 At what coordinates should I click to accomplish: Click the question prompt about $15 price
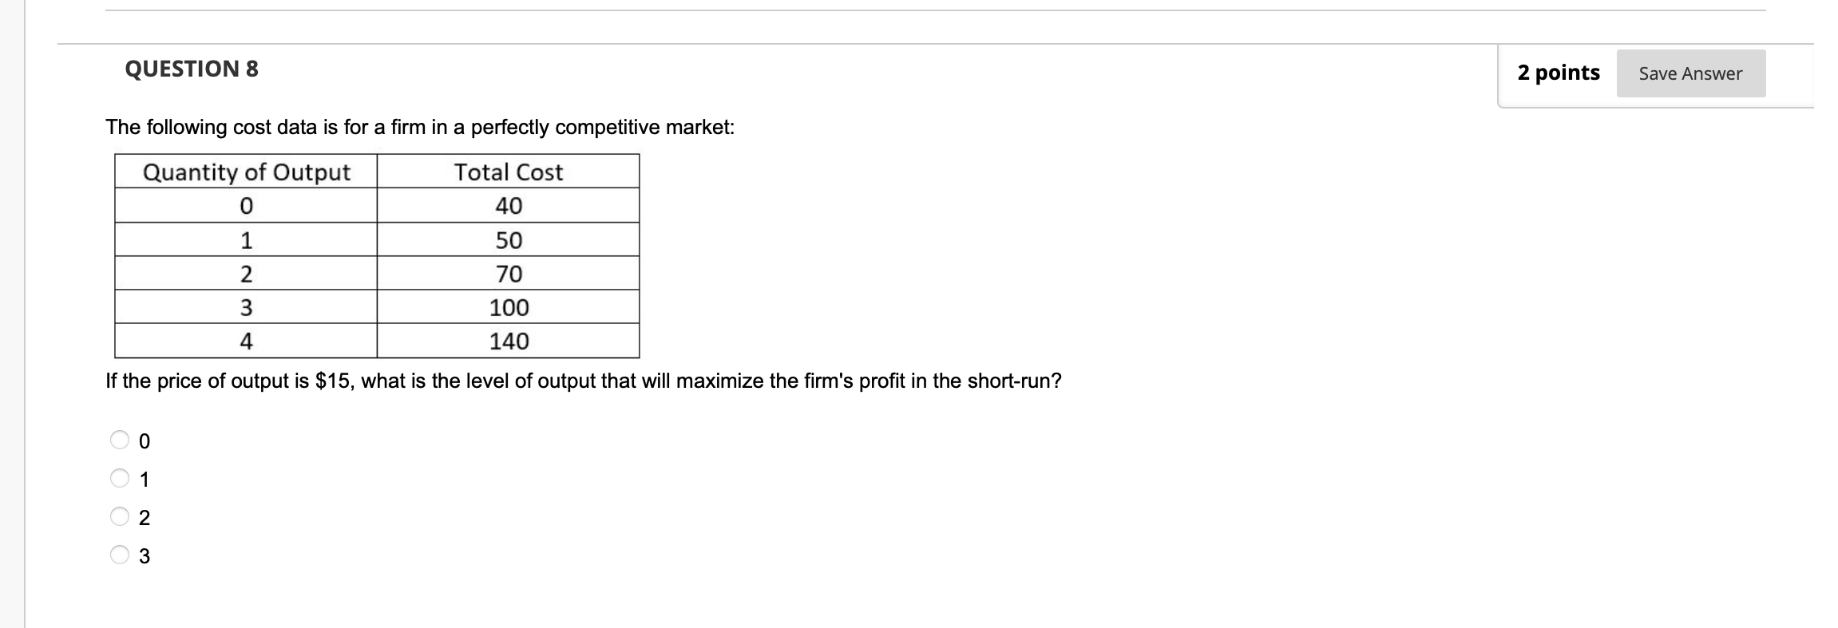point(583,380)
